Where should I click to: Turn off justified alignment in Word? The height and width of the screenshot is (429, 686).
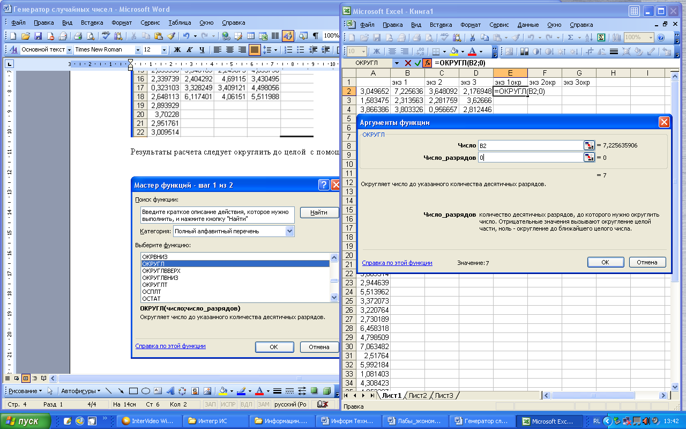pyautogui.click(x=255, y=50)
